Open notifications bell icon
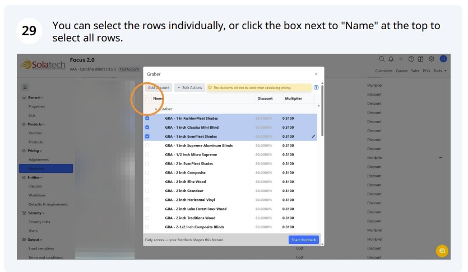This screenshot has height=272, width=468. coord(391,59)
